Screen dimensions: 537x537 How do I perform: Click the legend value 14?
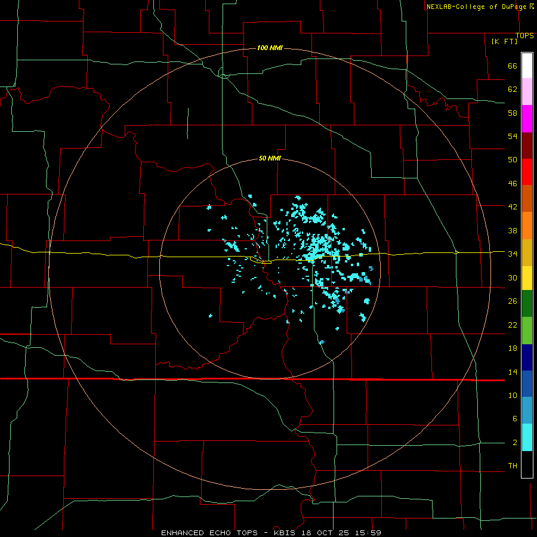coord(513,372)
